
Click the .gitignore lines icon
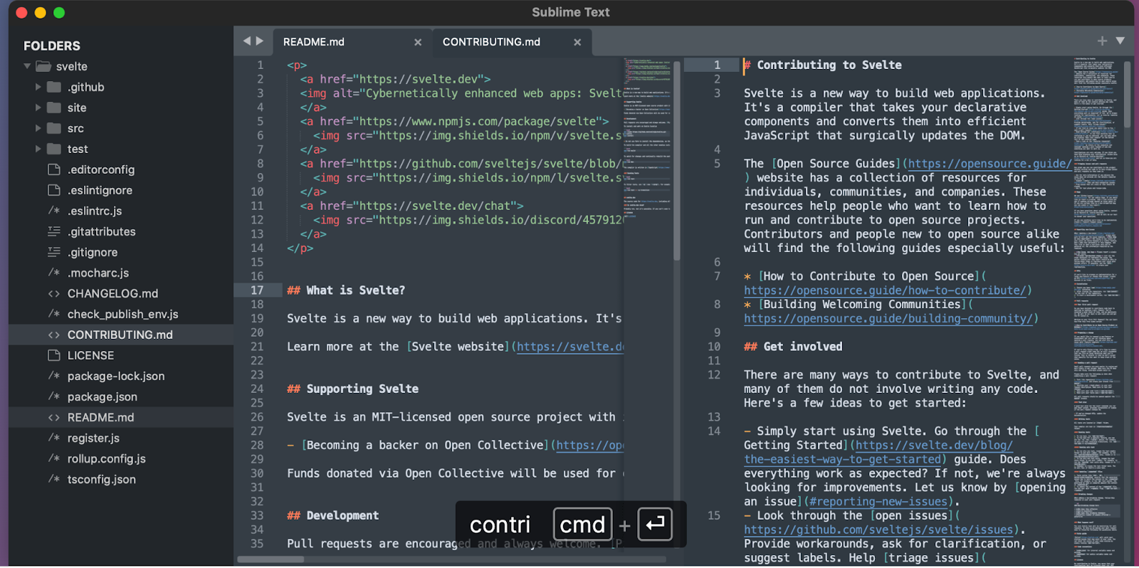(x=54, y=252)
